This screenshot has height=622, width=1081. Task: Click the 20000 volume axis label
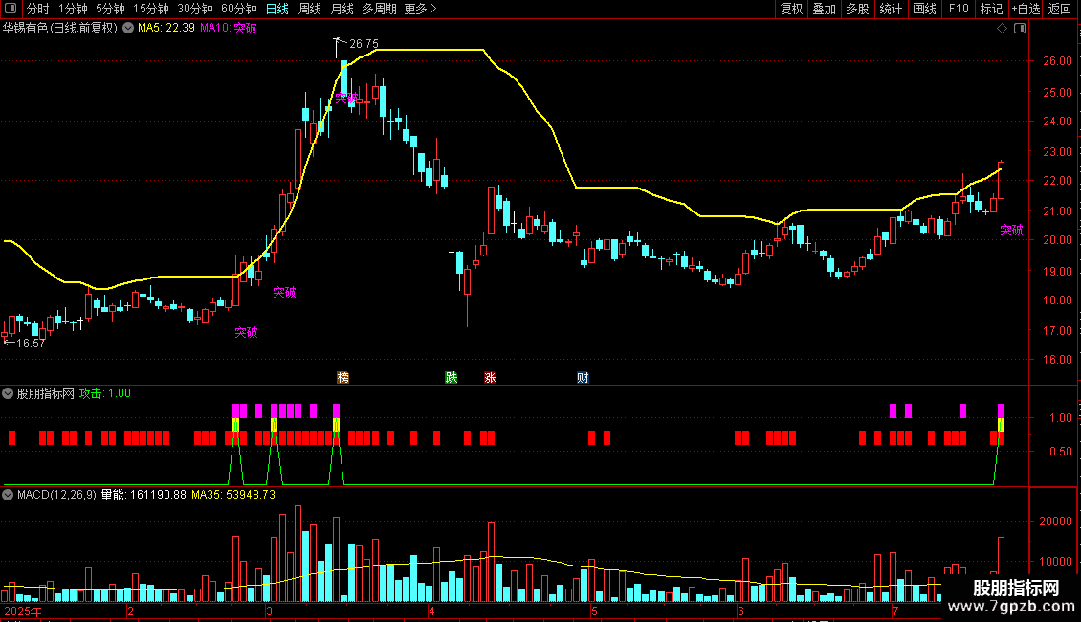click(x=1055, y=522)
